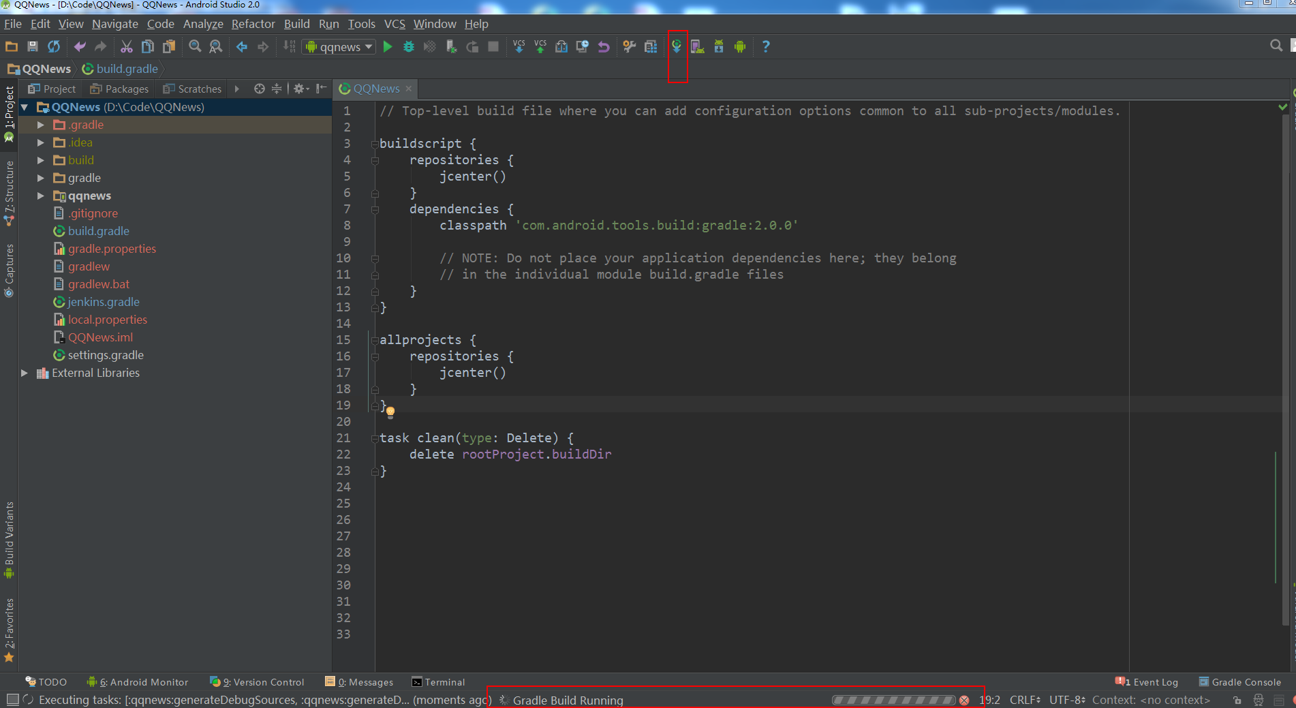
Task: Open Replace with the magnifier-A icon
Action: pyautogui.click(x=216, y=46)
